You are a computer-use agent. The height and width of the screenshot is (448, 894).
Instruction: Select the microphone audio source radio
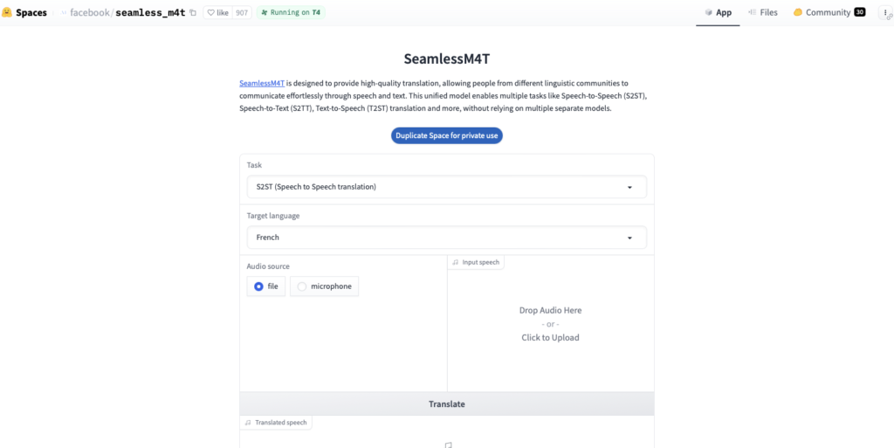[x=302, y=286]
